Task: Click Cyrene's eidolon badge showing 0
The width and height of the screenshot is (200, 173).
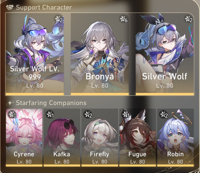Action: 12,114
